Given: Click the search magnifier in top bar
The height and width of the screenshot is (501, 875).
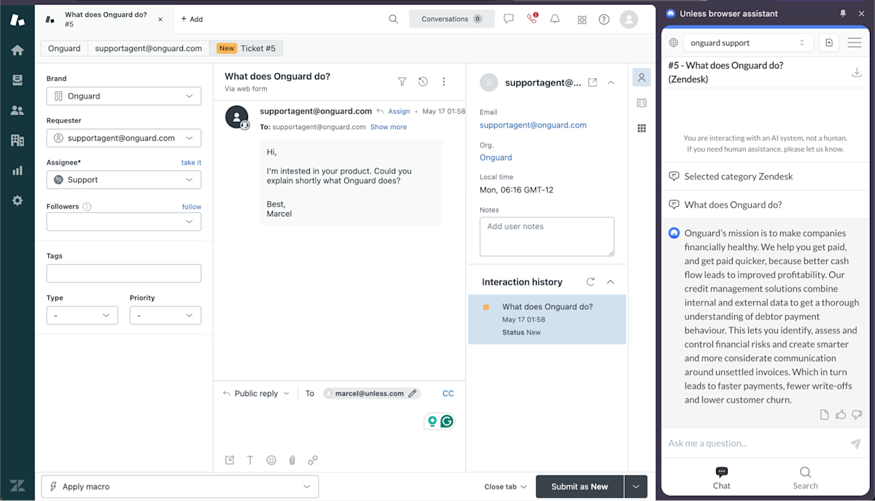Looking at the screenshot, I should pyautogui.click(x=393, y=20).
